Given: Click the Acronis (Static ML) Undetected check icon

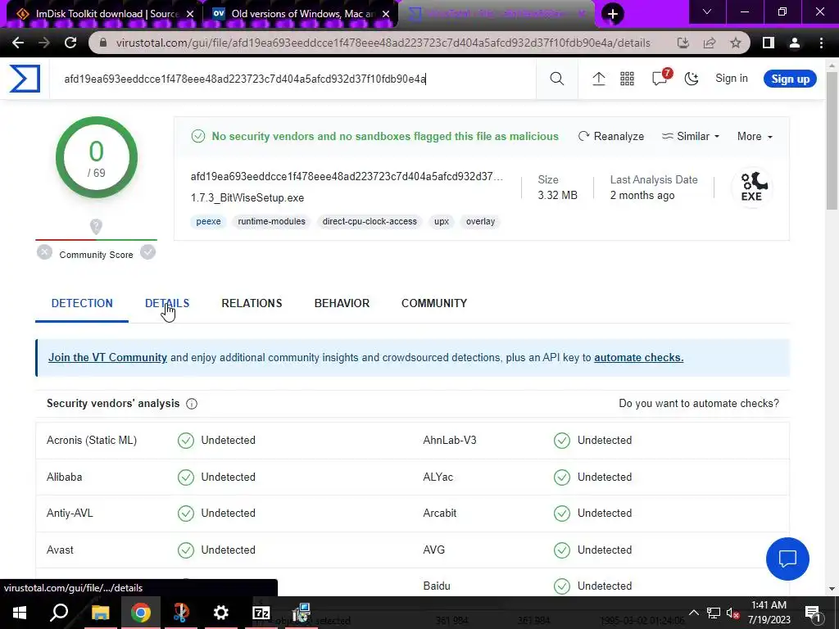Looking at the screenshot, I should [186, 440].
